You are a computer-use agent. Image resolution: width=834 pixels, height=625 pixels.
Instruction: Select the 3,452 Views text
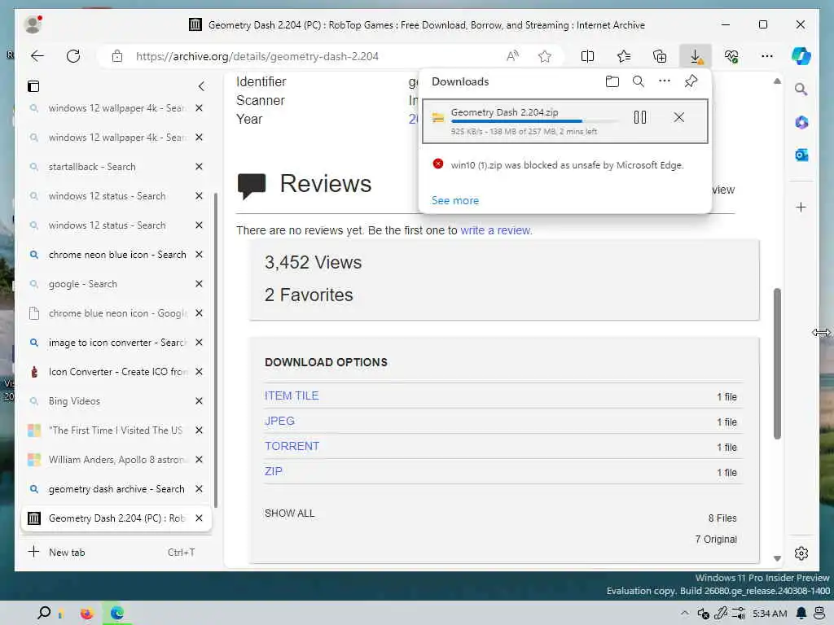(x=313, y=263)
